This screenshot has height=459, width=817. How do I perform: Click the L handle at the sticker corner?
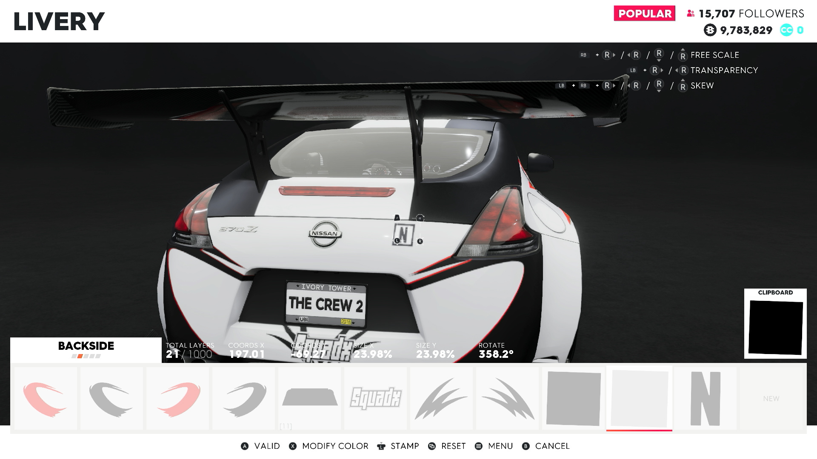click(x=397, y=241)
